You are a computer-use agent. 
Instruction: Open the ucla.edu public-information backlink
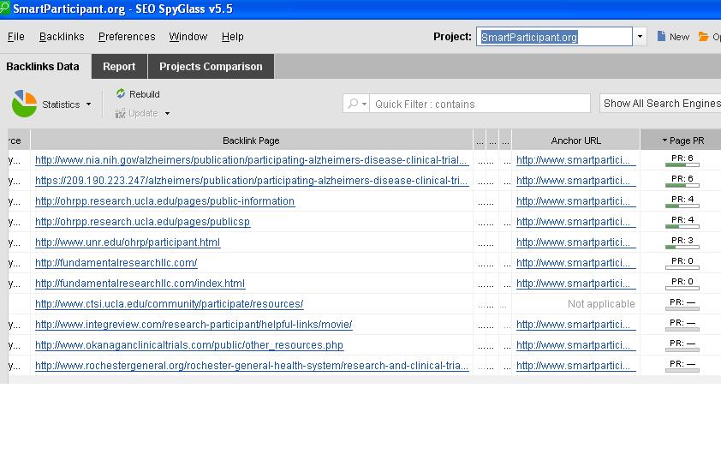pyautogui.click(x=164, y=201)
